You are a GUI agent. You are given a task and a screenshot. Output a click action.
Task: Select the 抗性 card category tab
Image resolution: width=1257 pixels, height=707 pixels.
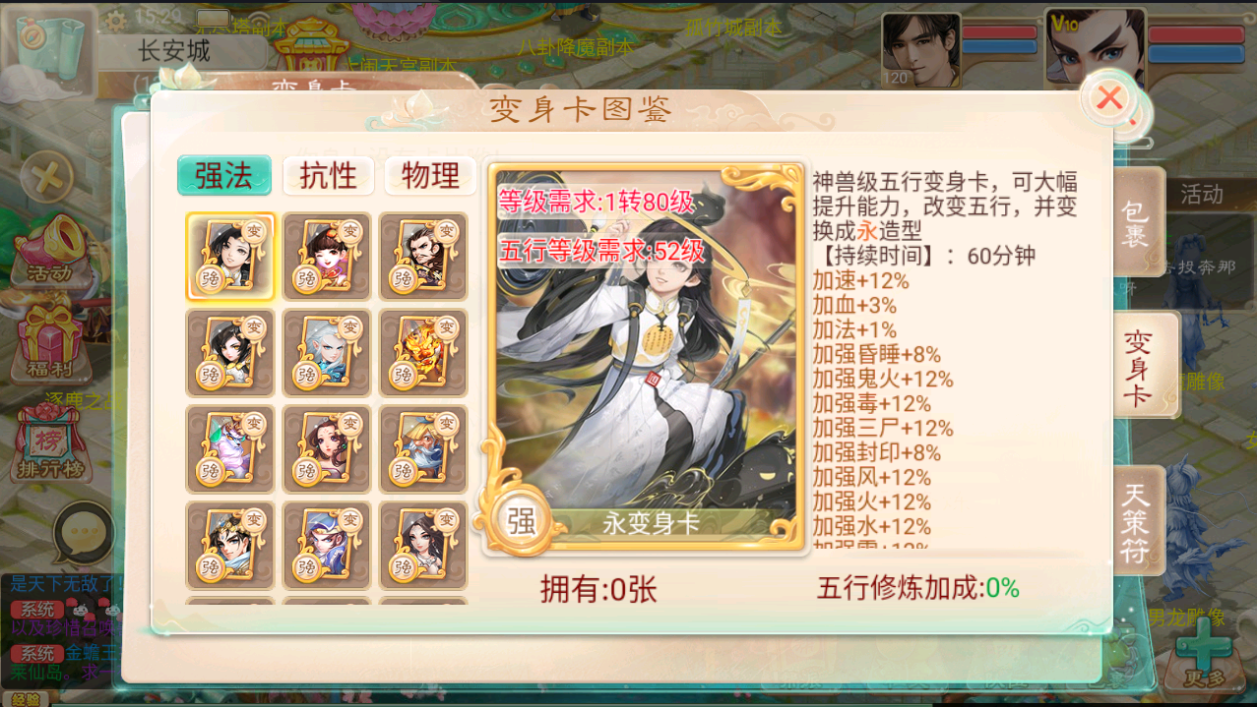pyautogui.click(x=328, y=176)
